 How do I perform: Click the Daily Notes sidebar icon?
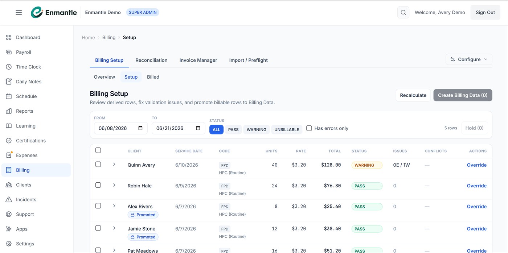click(x=9, y=82)
